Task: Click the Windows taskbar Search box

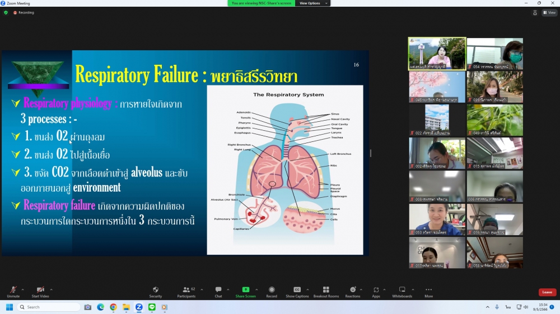Action: (49, 307)
